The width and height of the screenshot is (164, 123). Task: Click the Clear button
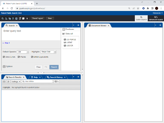point(38,67)
